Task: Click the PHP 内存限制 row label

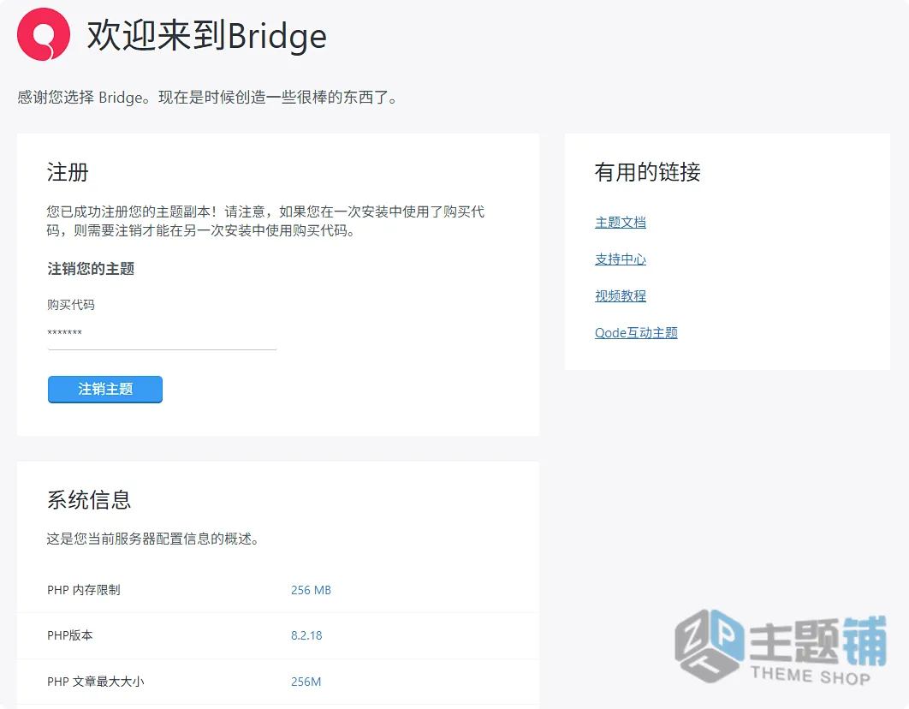Action: 84,590
